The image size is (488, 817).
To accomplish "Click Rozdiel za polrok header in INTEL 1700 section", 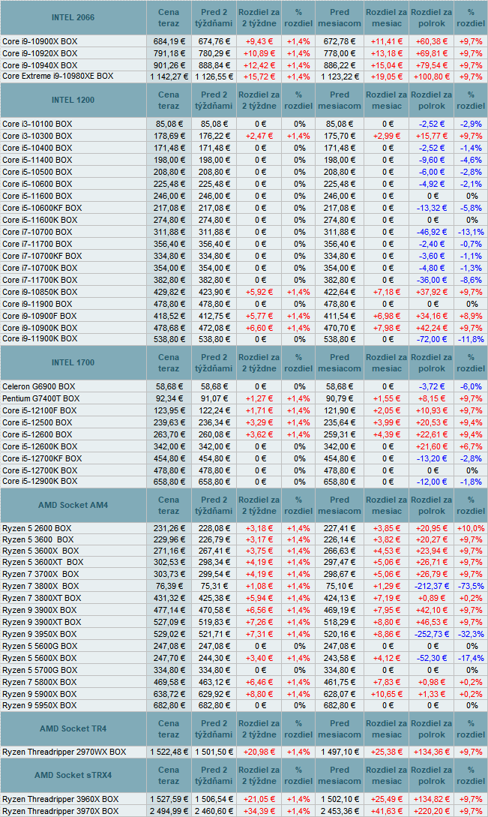I will [x=432, y=362].
